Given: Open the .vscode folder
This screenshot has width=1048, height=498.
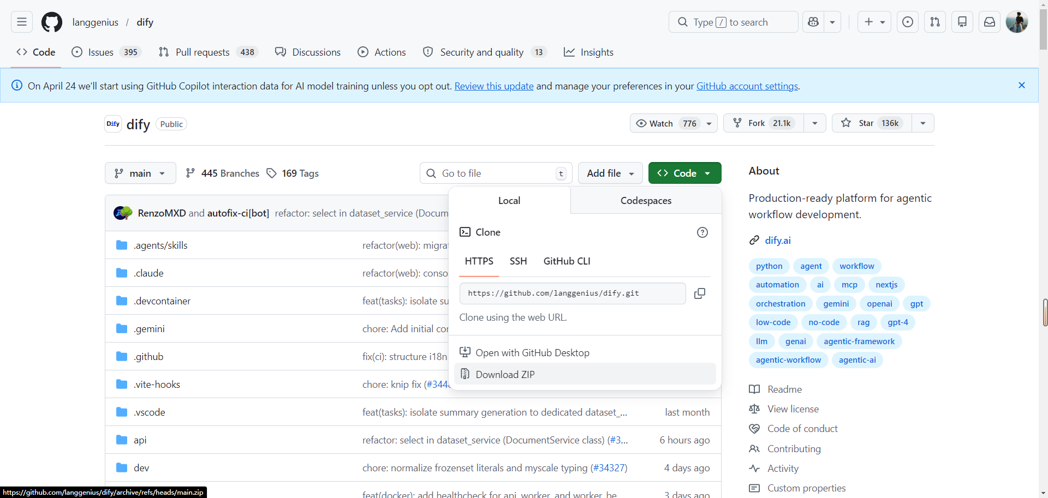Looking at the screenshot, I should coord(150,412).
